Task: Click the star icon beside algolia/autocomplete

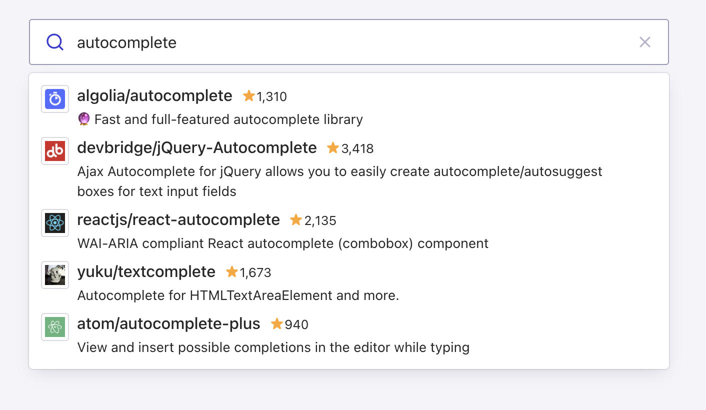Action: coord(248,95)
